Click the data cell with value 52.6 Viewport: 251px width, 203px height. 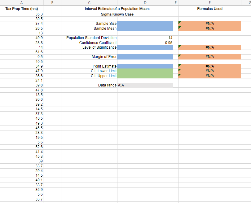(x=22, y=147)
